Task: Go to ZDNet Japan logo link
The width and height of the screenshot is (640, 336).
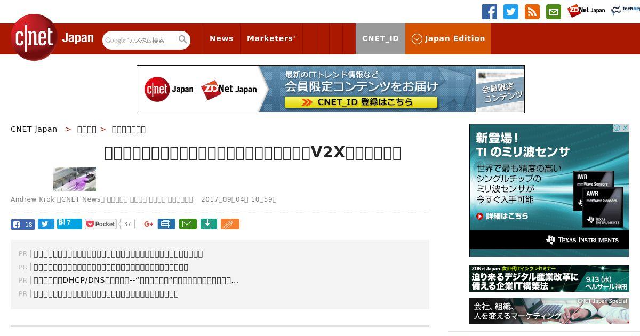Action: tap(586, 11)
